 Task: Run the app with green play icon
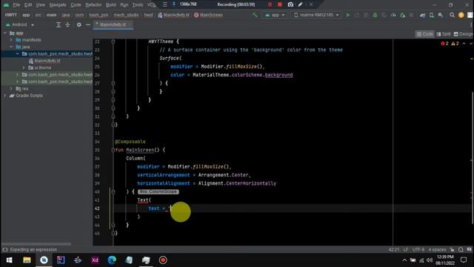pyautogui.click(x=348, y=15)
